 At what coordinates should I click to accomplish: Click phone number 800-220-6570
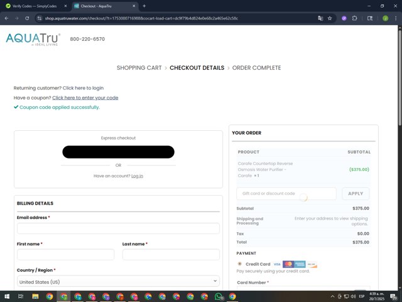click(x=87, y=39)
